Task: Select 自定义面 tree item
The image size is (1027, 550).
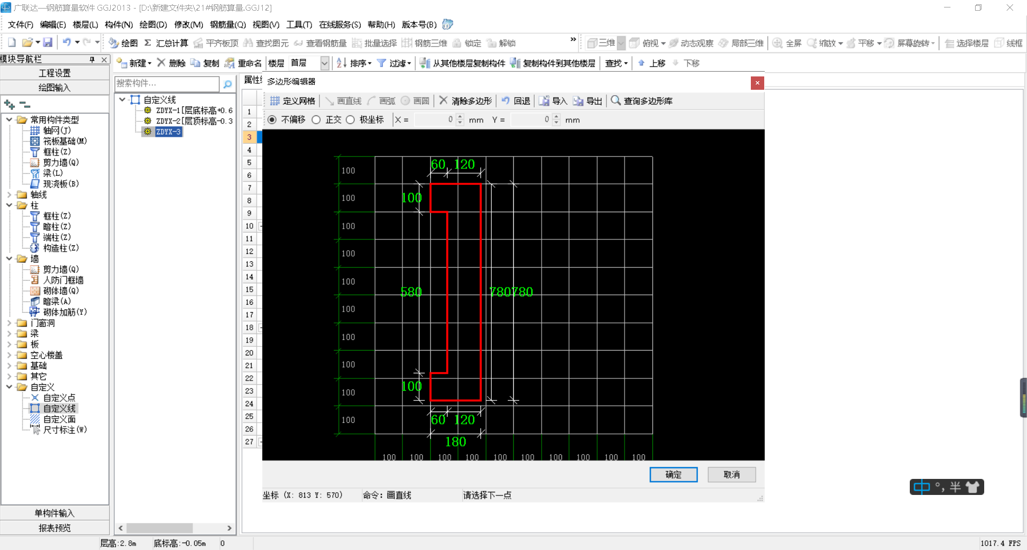Action: [59, 419]
